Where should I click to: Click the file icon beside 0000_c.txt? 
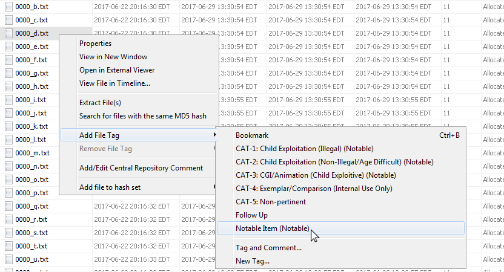click(x=8, y=20)
